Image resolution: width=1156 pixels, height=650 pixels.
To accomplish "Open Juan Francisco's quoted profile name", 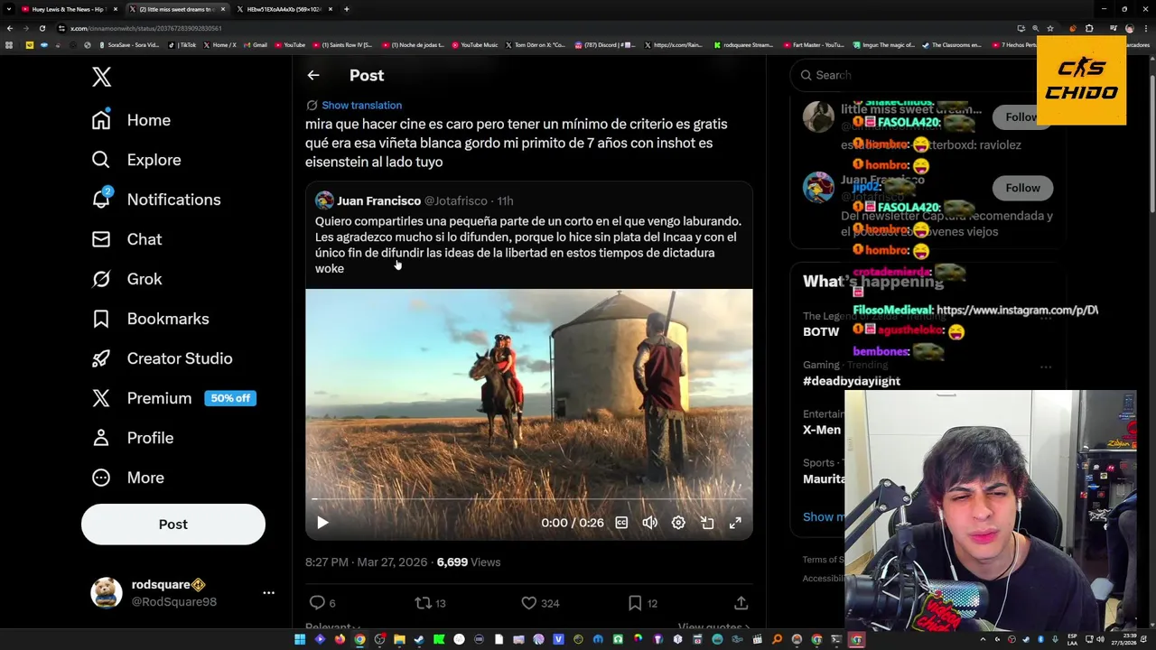I will coord(378,201).
